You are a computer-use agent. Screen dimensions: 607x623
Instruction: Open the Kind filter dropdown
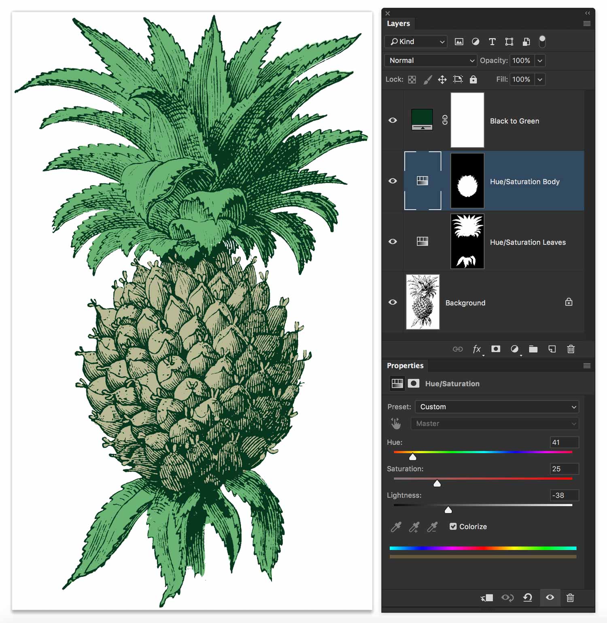pos(416,42)
